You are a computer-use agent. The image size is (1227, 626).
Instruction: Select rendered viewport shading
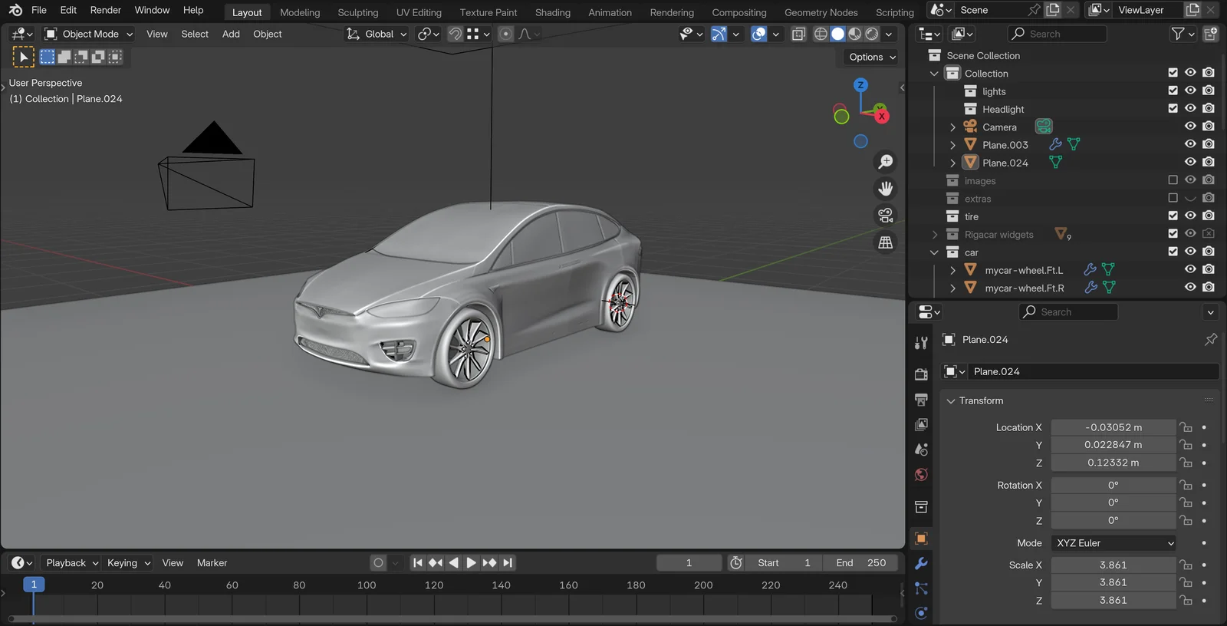point(872,34)
